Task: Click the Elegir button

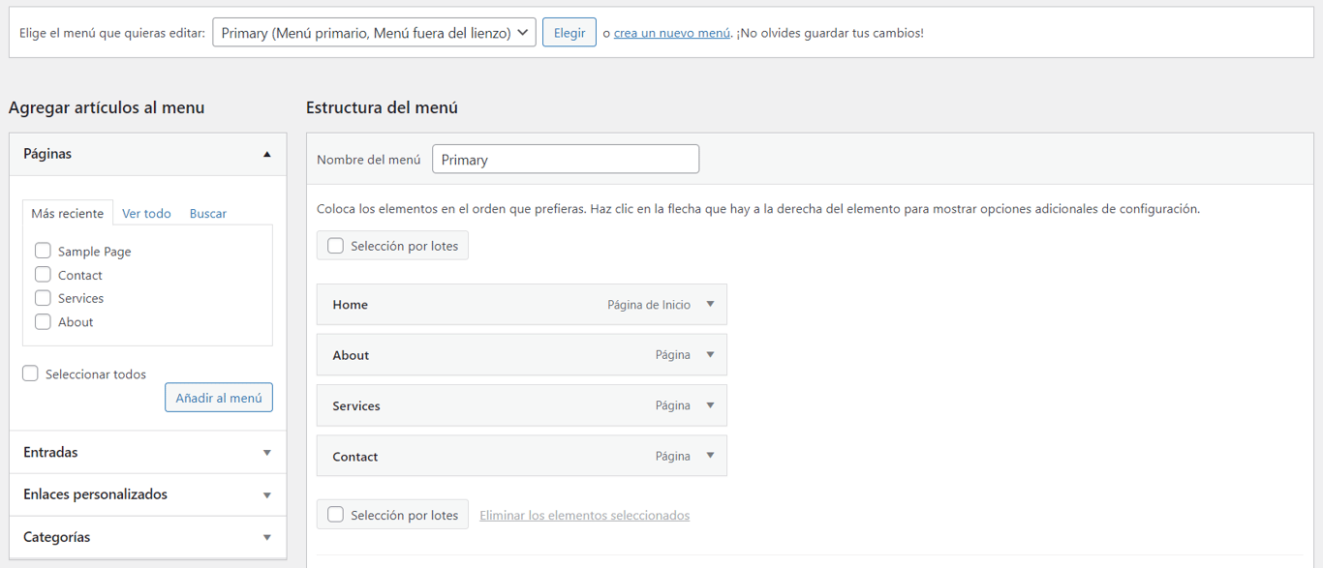Action: [569, 31]
